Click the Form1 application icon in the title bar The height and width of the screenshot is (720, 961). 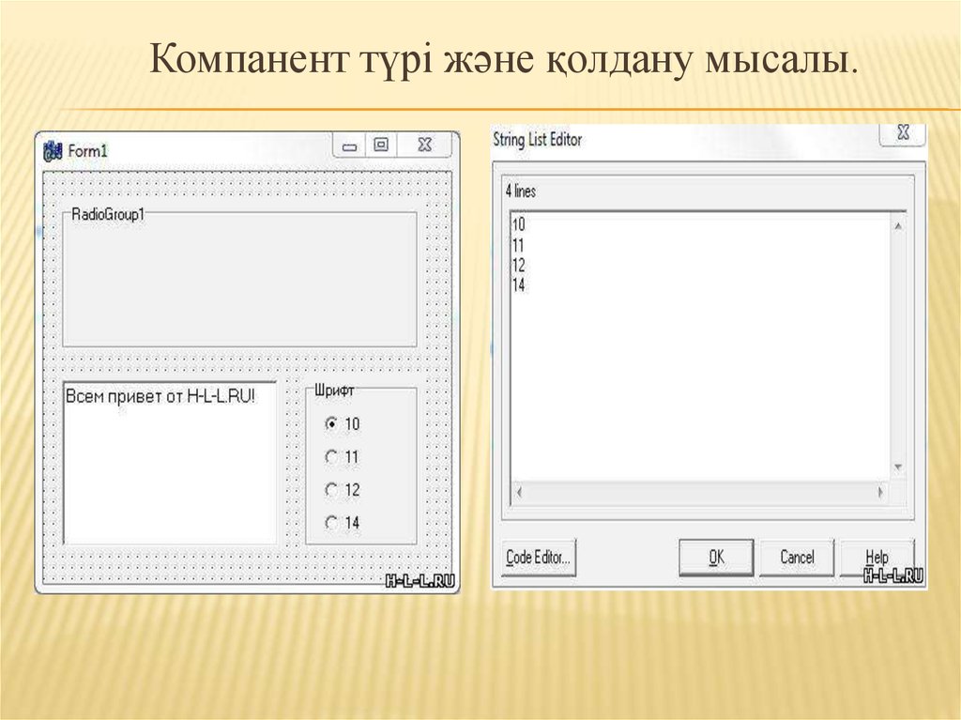tap(52, 147)
